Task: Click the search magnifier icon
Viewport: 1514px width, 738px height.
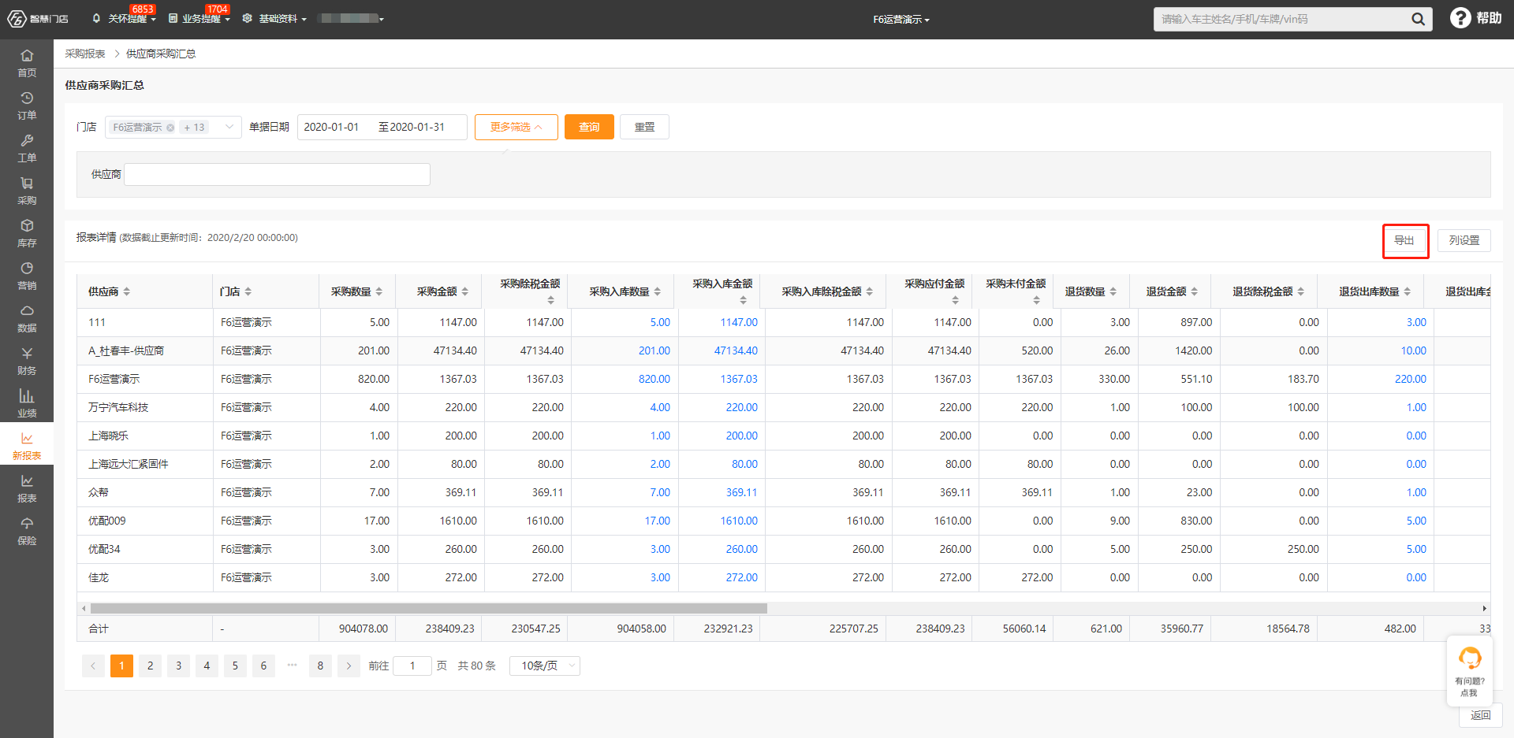Action: [x=1418, y=19]
